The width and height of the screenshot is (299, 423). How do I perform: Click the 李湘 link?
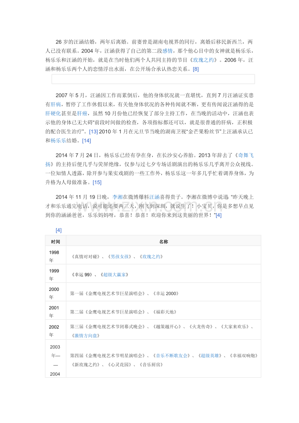click(118, 197)
